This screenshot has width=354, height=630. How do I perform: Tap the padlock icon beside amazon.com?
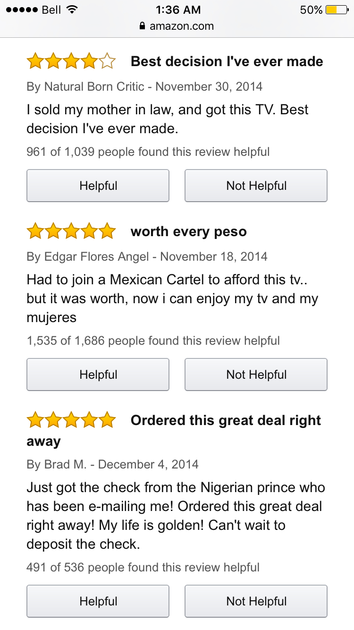point(143,26)
